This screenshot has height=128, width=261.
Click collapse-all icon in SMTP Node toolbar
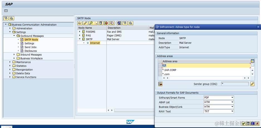[131, 23]
